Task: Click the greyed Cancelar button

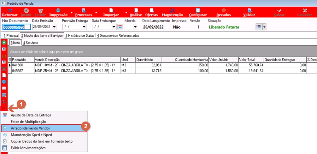Action: coord(305,12)
